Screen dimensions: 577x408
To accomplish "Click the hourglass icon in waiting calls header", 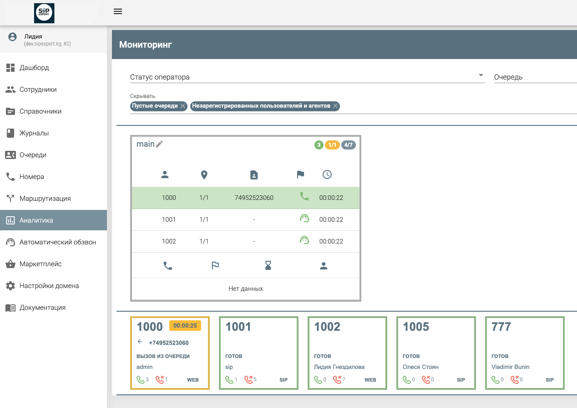I will 268,266.
